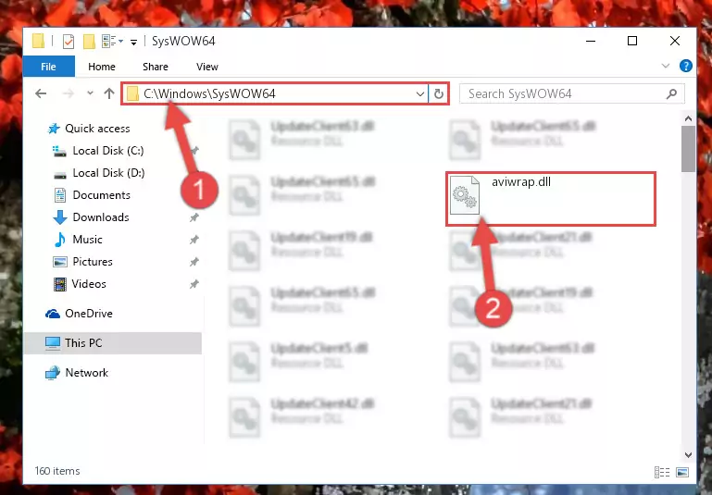Go up one folder level with Up arrow
Screen dimensions: 712x495
(109, 93)
